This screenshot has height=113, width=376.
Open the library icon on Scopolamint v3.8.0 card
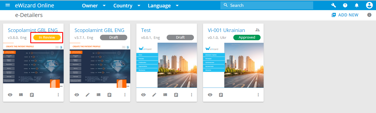pos(21,95)
